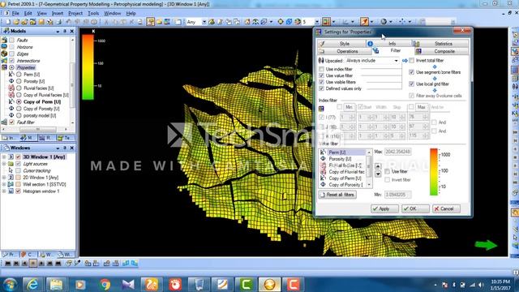
Task: Click the value filter Max input field
Action: point(398,152)
